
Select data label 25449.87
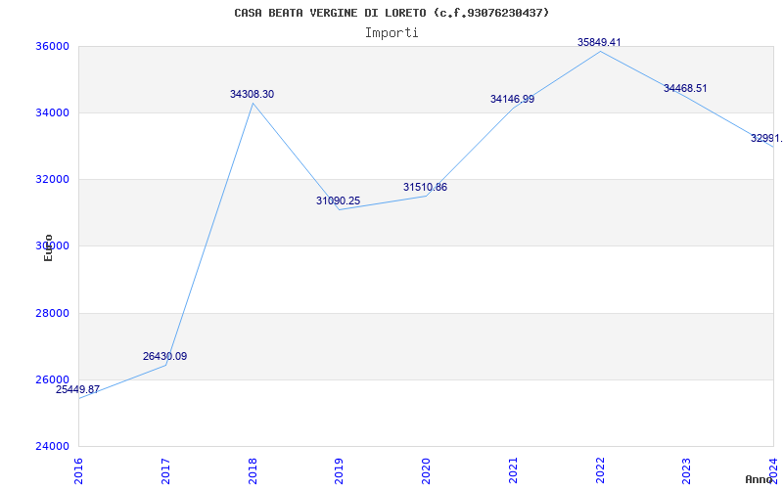pyautogui.click(x=78, y=389)
